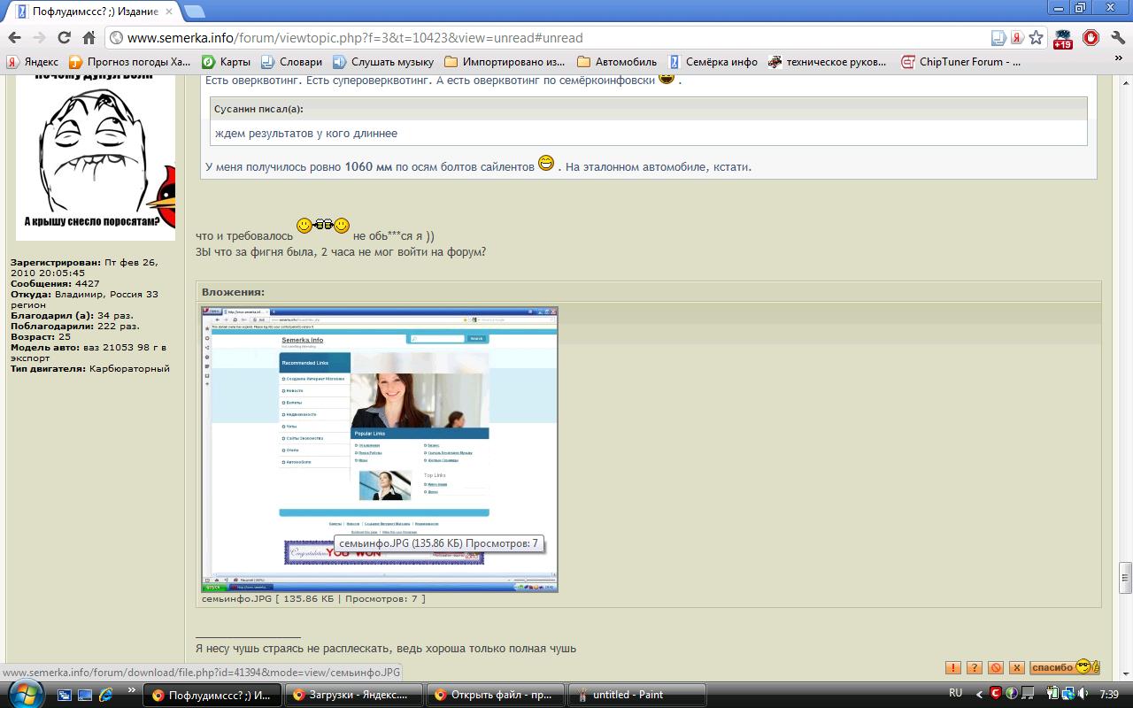
Task: Click the browser reload button
Action: click(x=64, y=38)
